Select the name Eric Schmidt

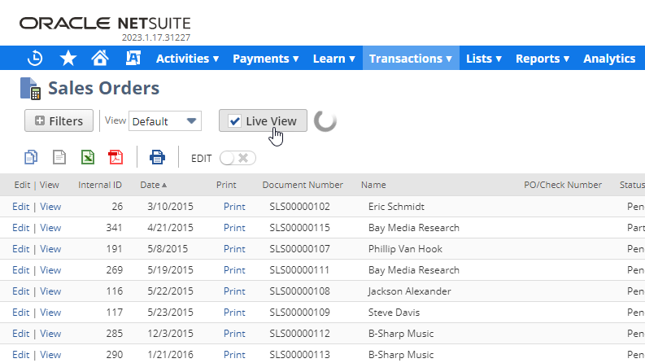click(396, 207)
